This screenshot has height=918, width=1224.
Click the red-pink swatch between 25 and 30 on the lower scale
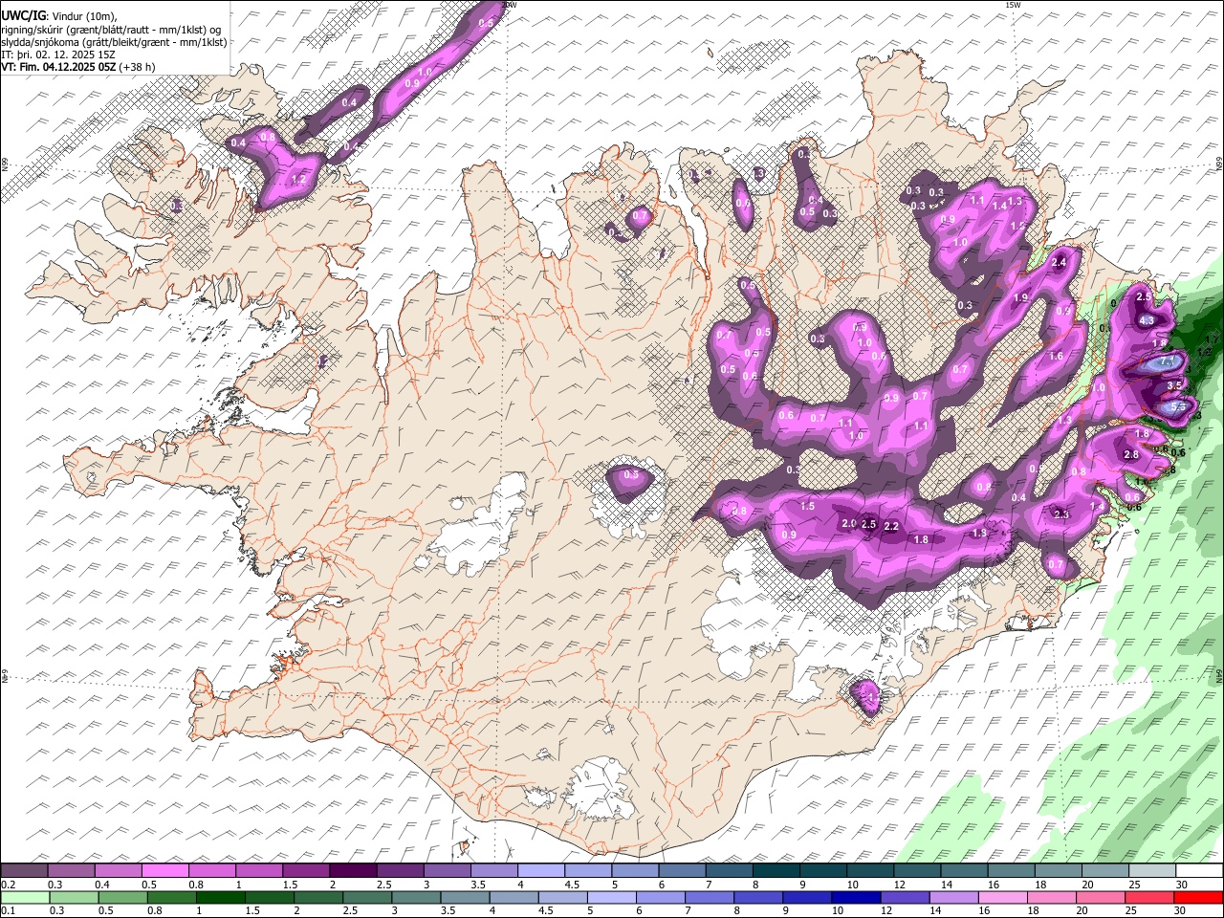pos(1147,897)
